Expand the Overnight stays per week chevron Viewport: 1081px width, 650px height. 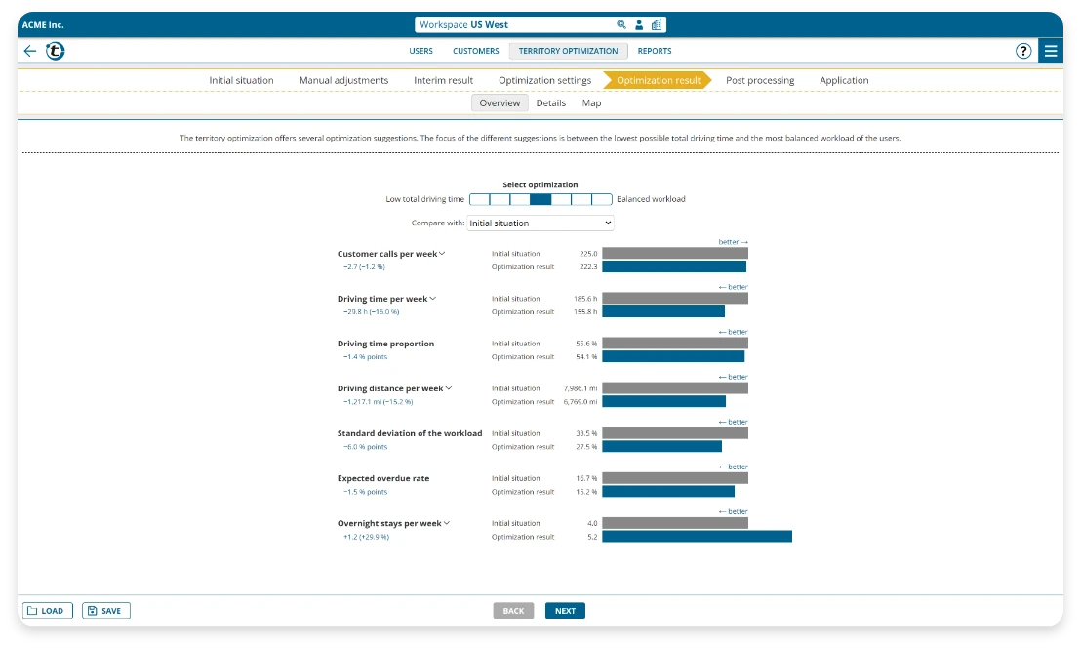click(447, 523)
